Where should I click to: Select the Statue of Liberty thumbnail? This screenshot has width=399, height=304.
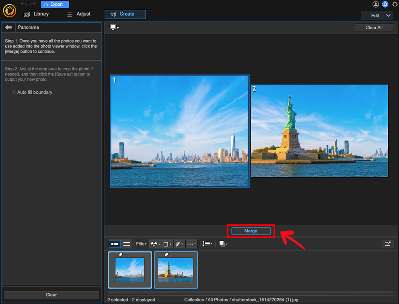[176, 270]
